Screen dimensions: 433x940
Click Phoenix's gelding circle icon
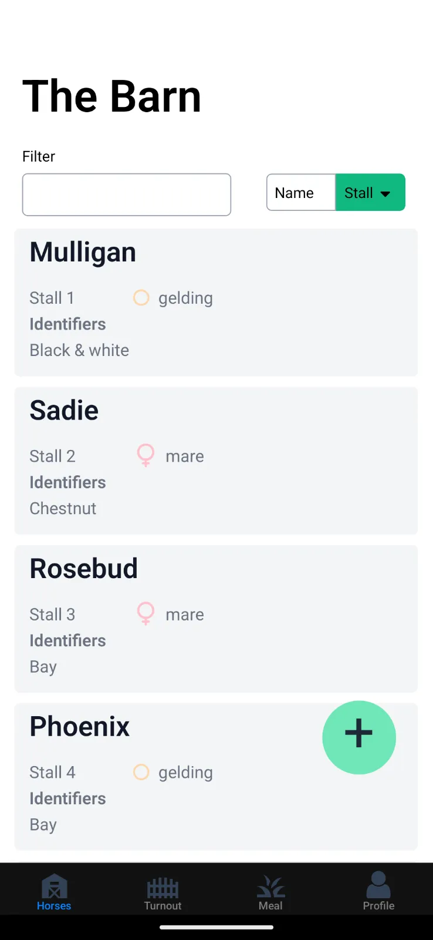141,772
